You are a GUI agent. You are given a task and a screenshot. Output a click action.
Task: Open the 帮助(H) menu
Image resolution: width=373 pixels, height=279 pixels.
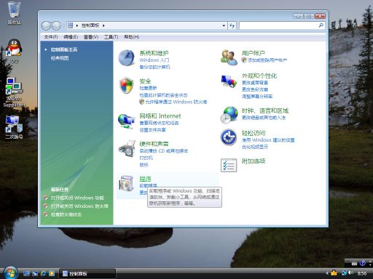click(x=132, y=37)
